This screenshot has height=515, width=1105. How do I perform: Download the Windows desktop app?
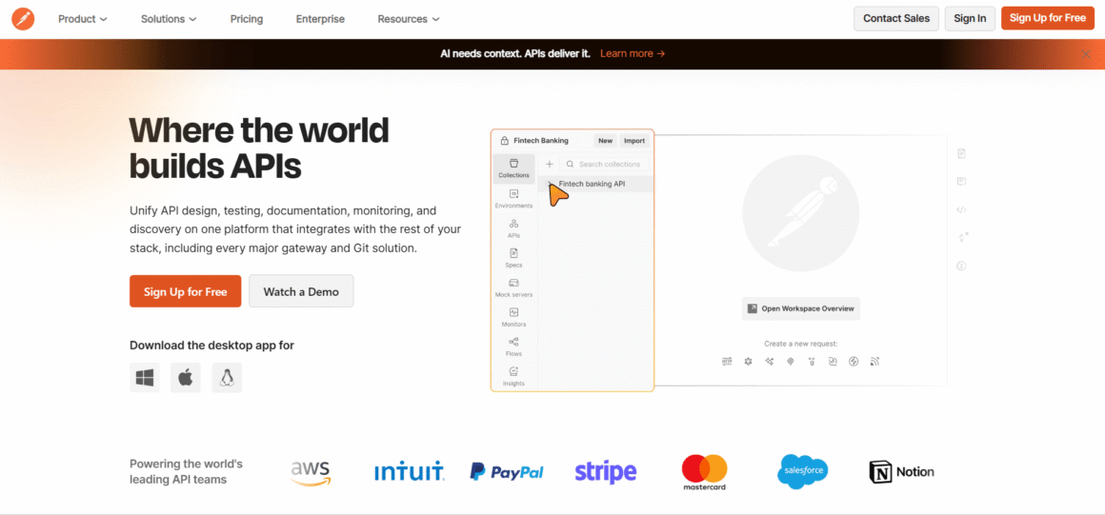[145, 378]
